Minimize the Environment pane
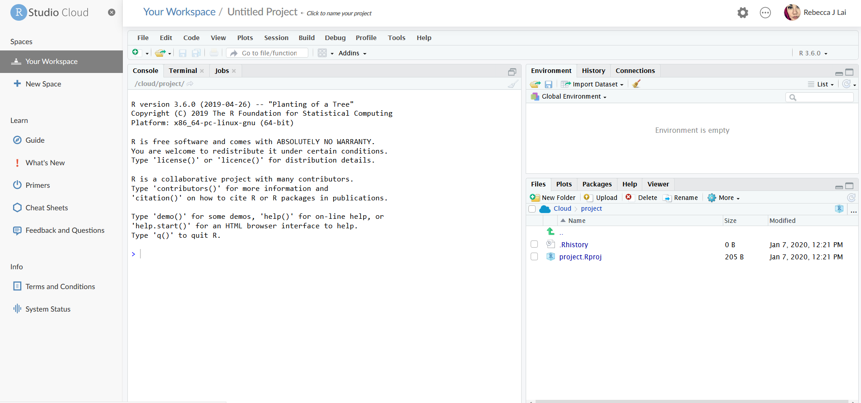 (839, 73)
